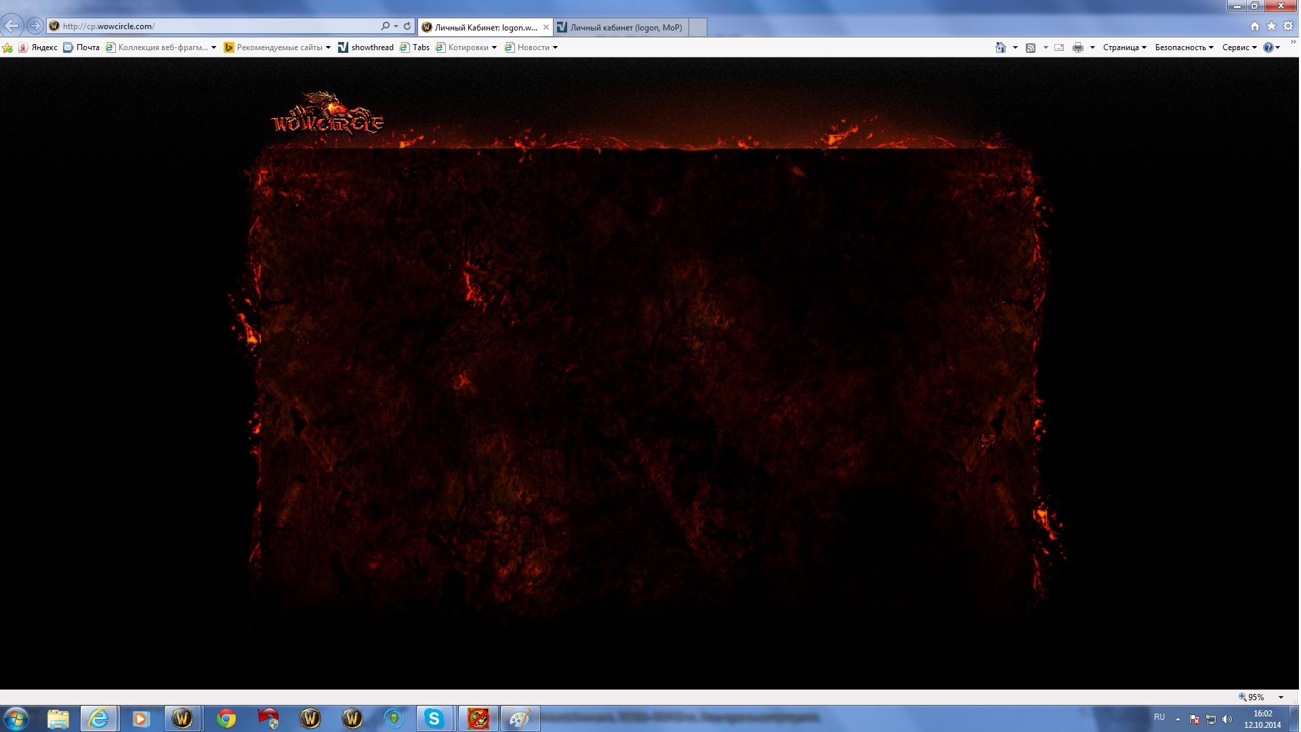Open the browser Tools gear icon
This screenshot has height=732, width=1301.
point(1288,26)
